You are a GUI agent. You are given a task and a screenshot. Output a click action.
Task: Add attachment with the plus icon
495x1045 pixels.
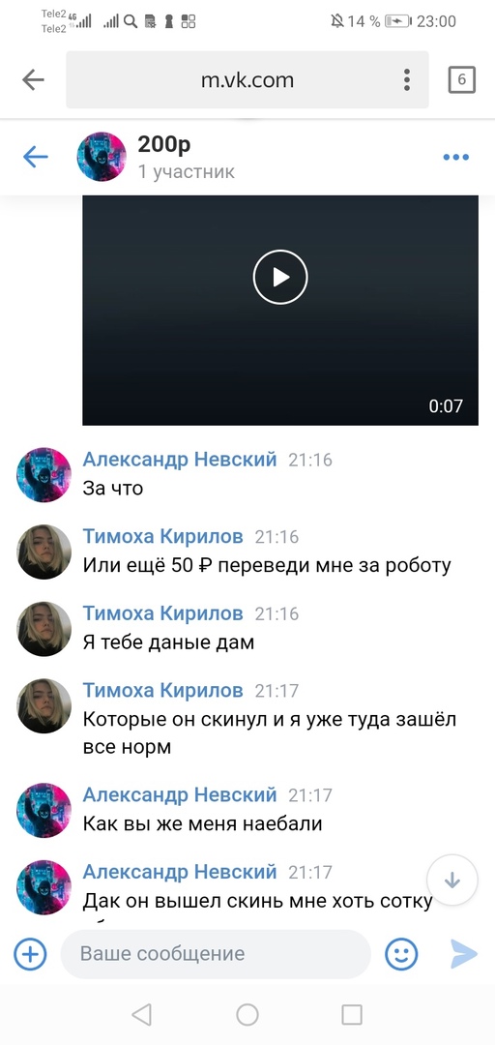[30, 954]
